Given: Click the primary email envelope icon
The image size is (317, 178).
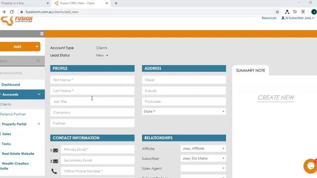Looking at the screenshot, I should [55, 150].
